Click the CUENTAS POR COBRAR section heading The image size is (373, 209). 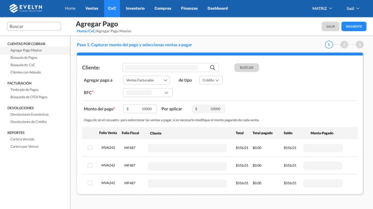[x=26, y=44]
